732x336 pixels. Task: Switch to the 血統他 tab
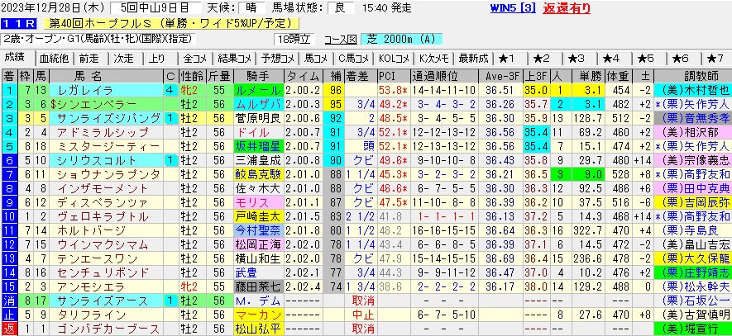[54, 59]
